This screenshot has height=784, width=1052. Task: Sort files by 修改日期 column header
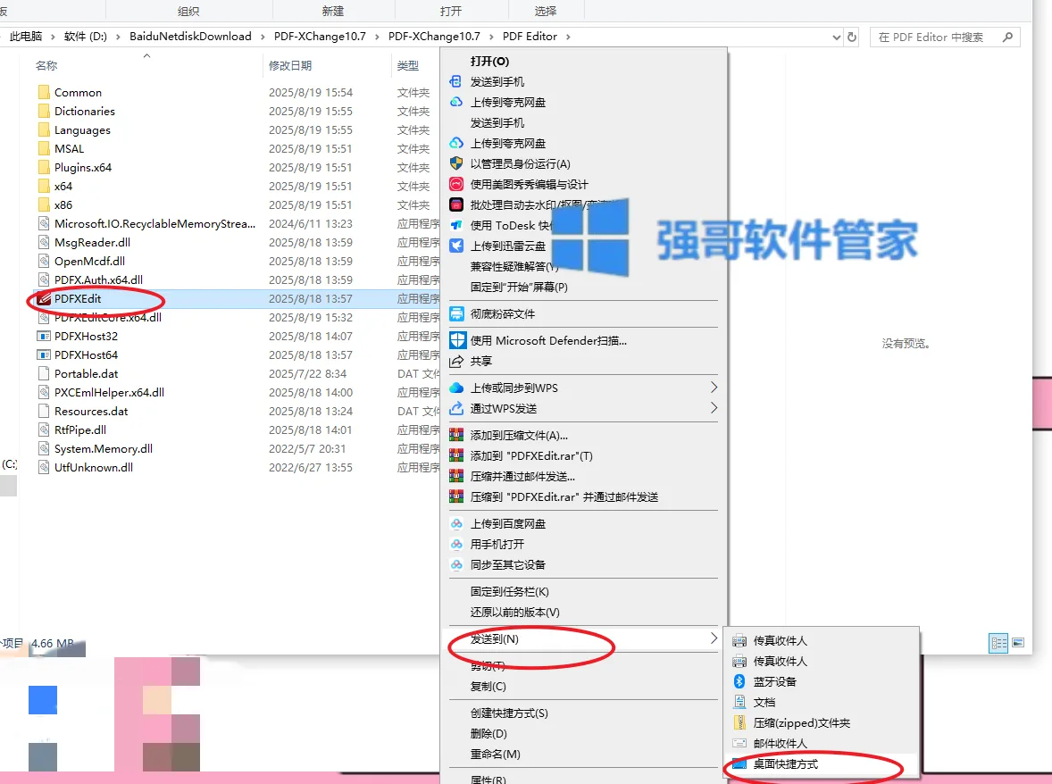click(290, 65)
